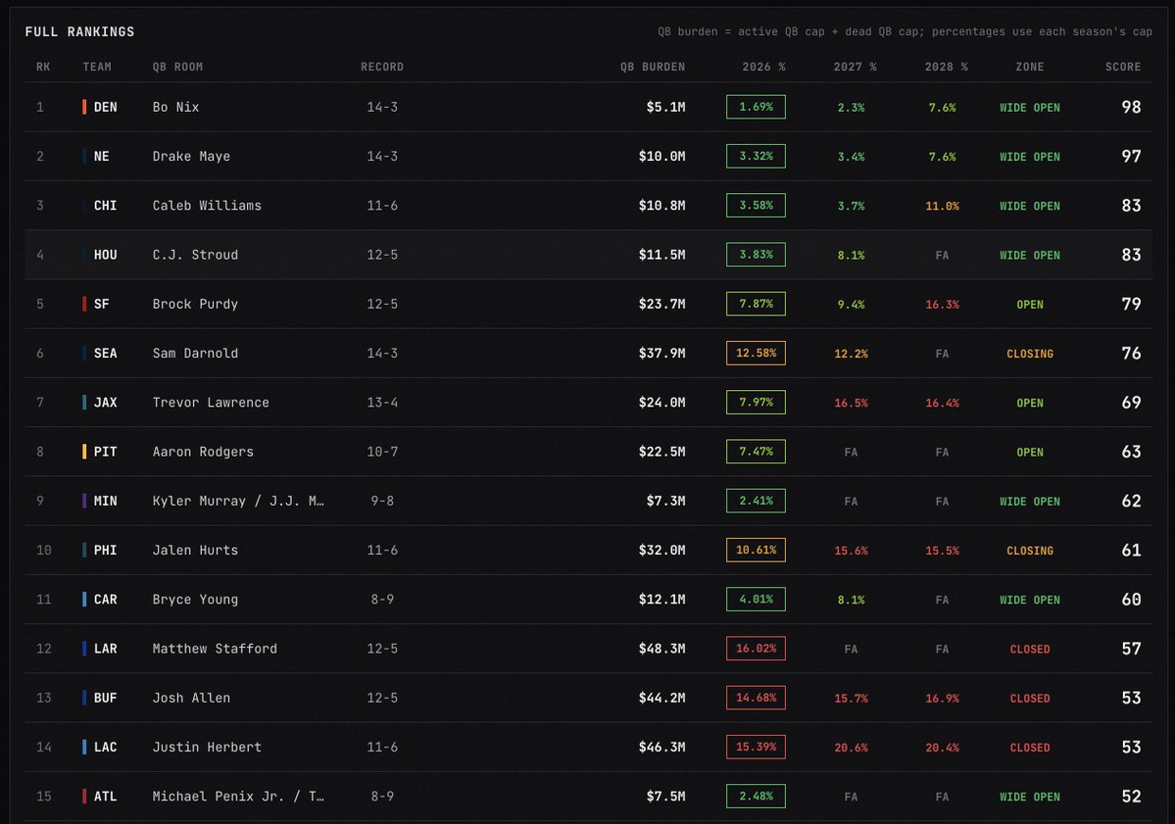Click the QB burden definition note
1175x824 pixels.
pyautogui.click(x=905, y=31)
